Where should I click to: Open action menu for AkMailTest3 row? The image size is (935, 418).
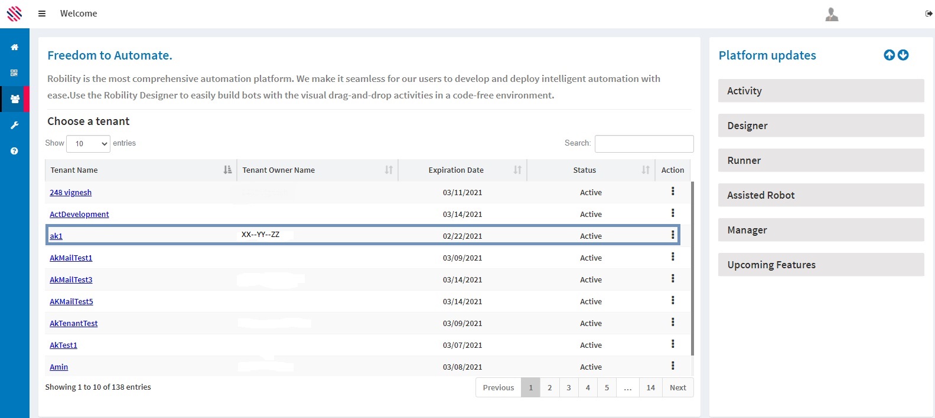tap(673, 278)
